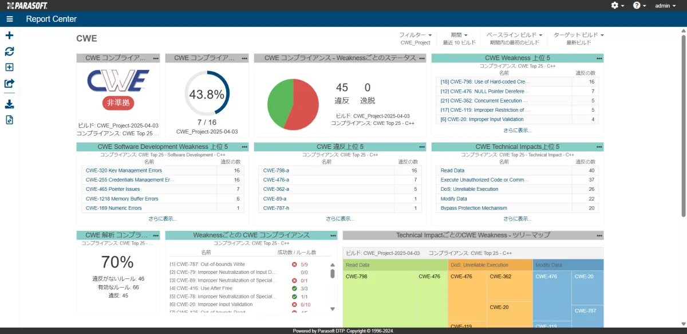Open the settings gear menu
Viewport: 687px width, 334px height.
click(x=618, y=5)
